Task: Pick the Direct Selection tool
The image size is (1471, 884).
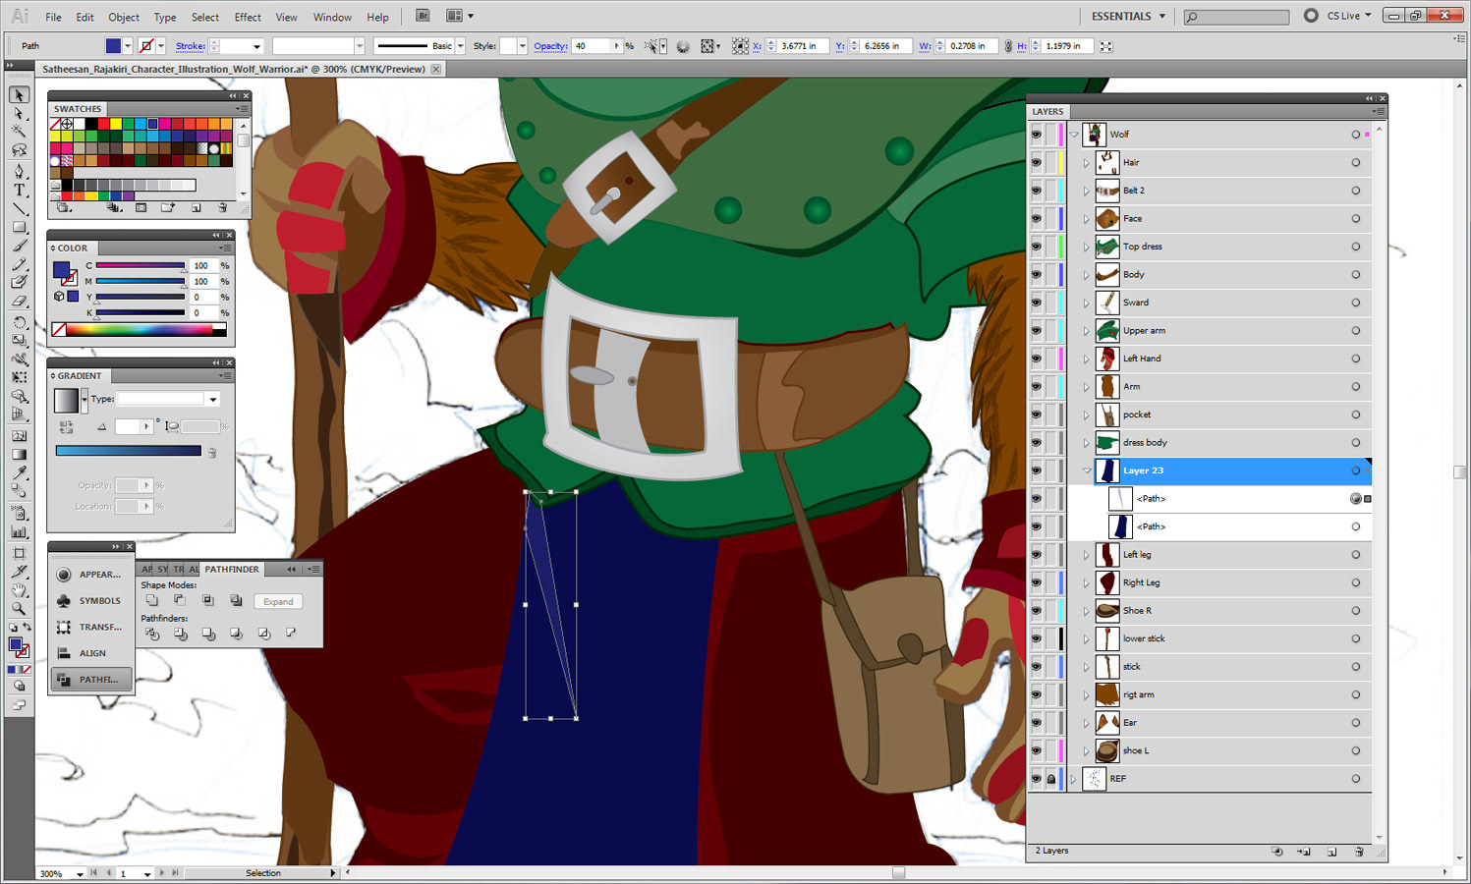Action: pos(19,114)
